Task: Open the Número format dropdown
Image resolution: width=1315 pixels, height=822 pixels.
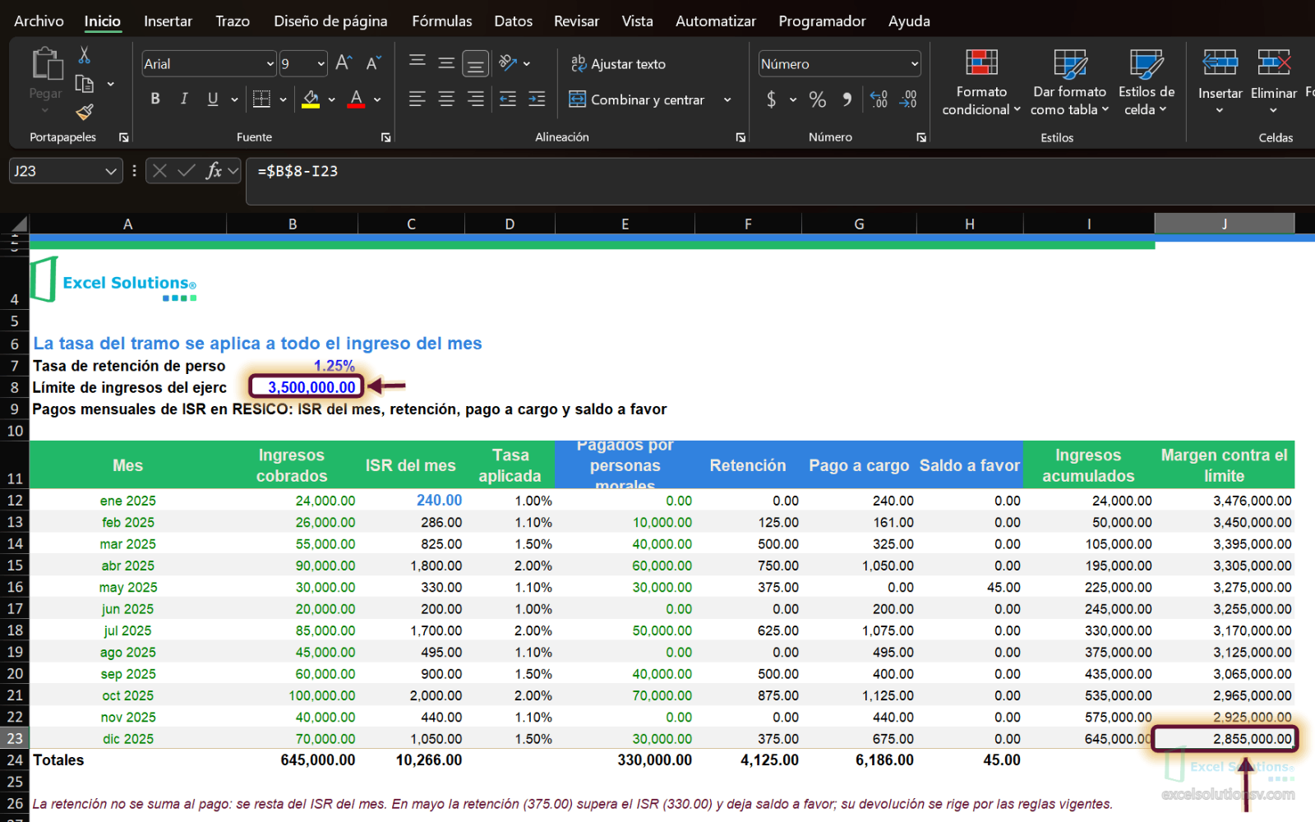Action: (915, 64)
